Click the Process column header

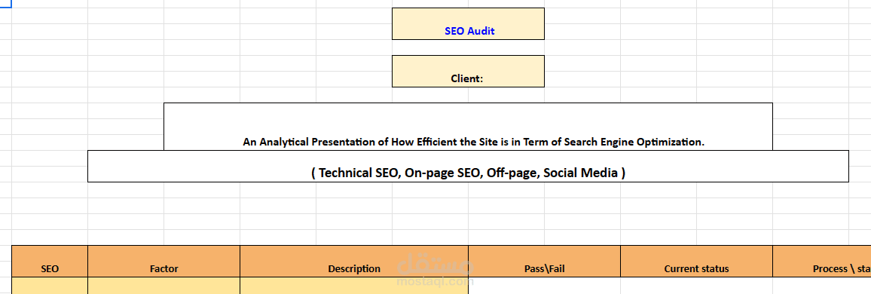click(x=822, y=262)
